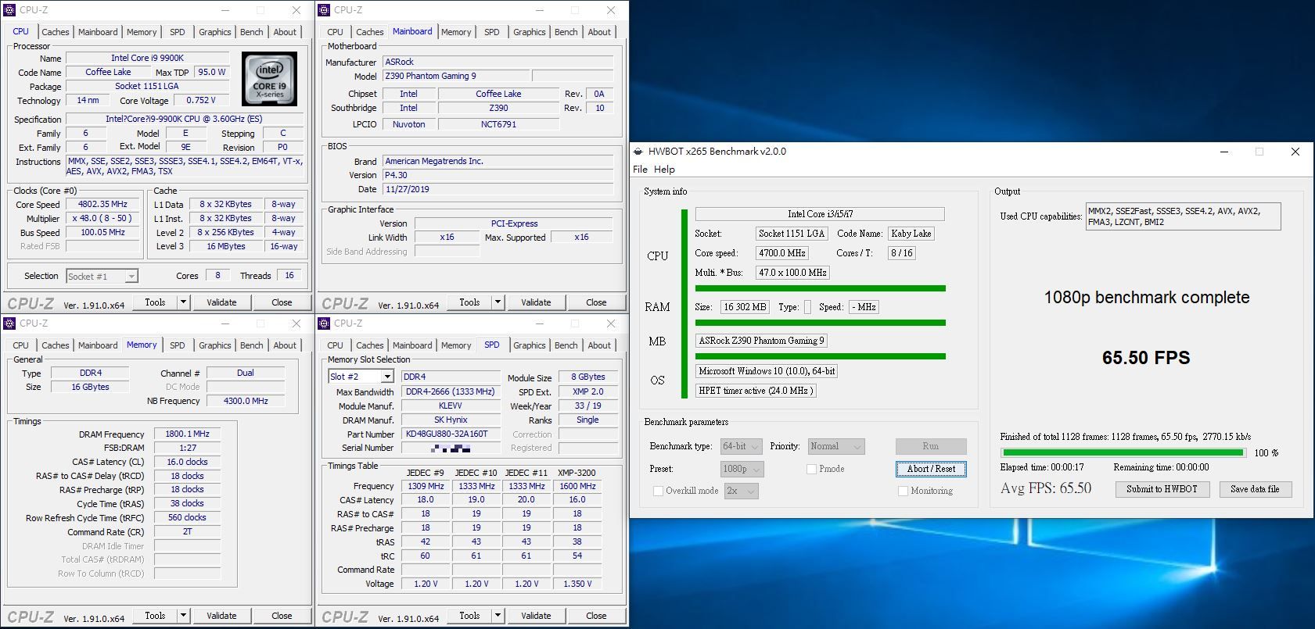1315x629 pixels.
Task: Click the benchmark progress bar at 100 %
Action: tap(1123, 452)
